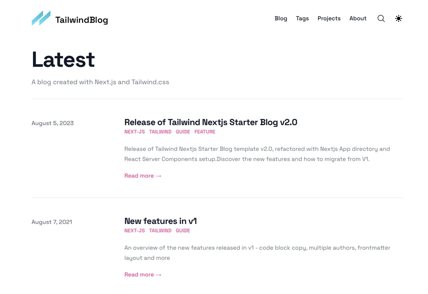Select TAILWIND tag under v2.0 release post

(160, 132)
